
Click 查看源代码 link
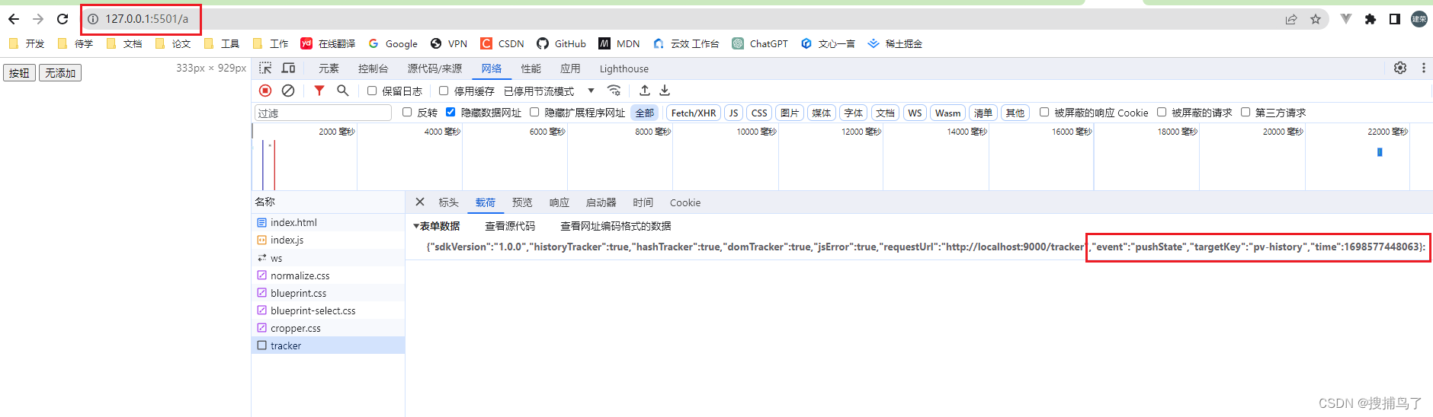(510, 226)
